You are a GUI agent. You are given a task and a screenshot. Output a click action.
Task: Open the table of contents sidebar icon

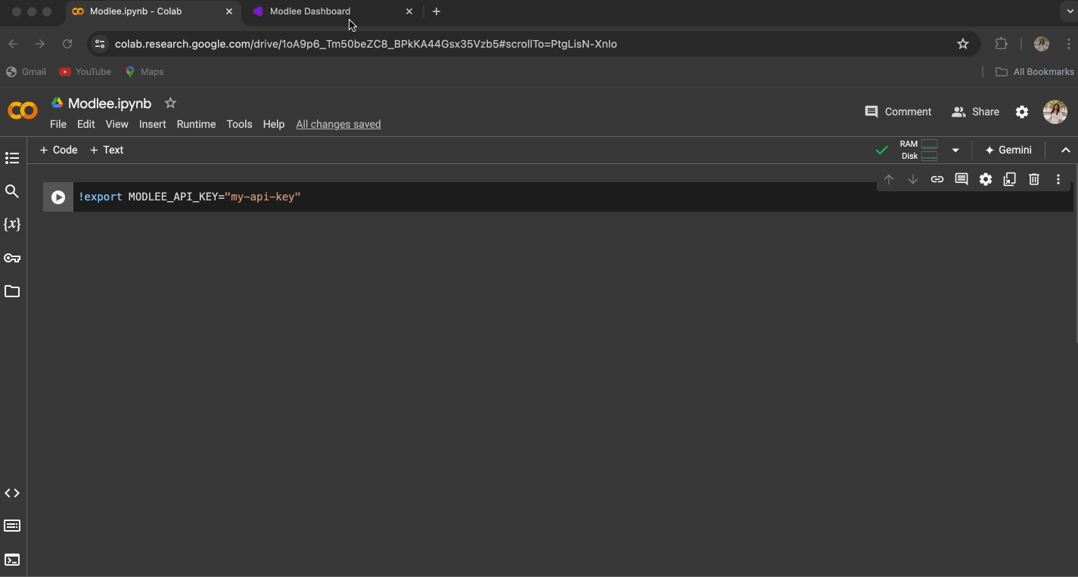tap(12, 158)
